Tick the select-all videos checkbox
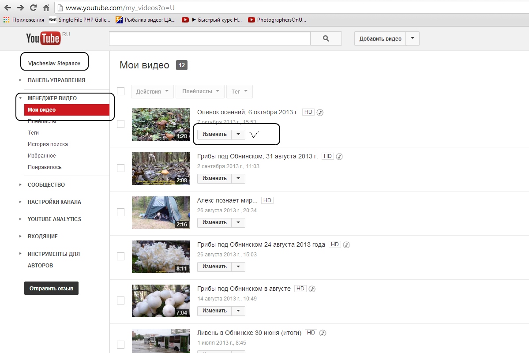 coord(120,91)
